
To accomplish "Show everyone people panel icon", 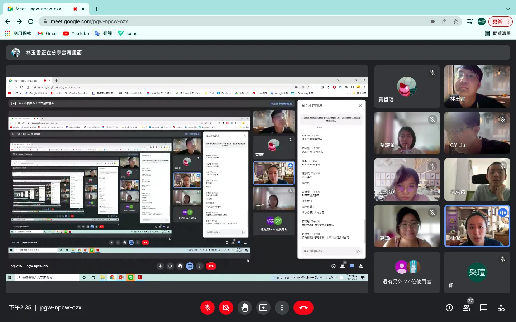I will click(x=467, y=308).
